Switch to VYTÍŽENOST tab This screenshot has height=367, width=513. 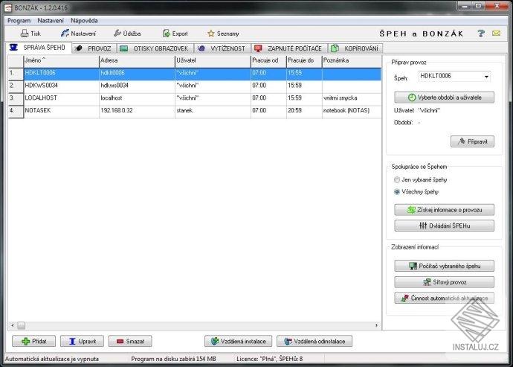pyautogui.click(x=222, y=48)
